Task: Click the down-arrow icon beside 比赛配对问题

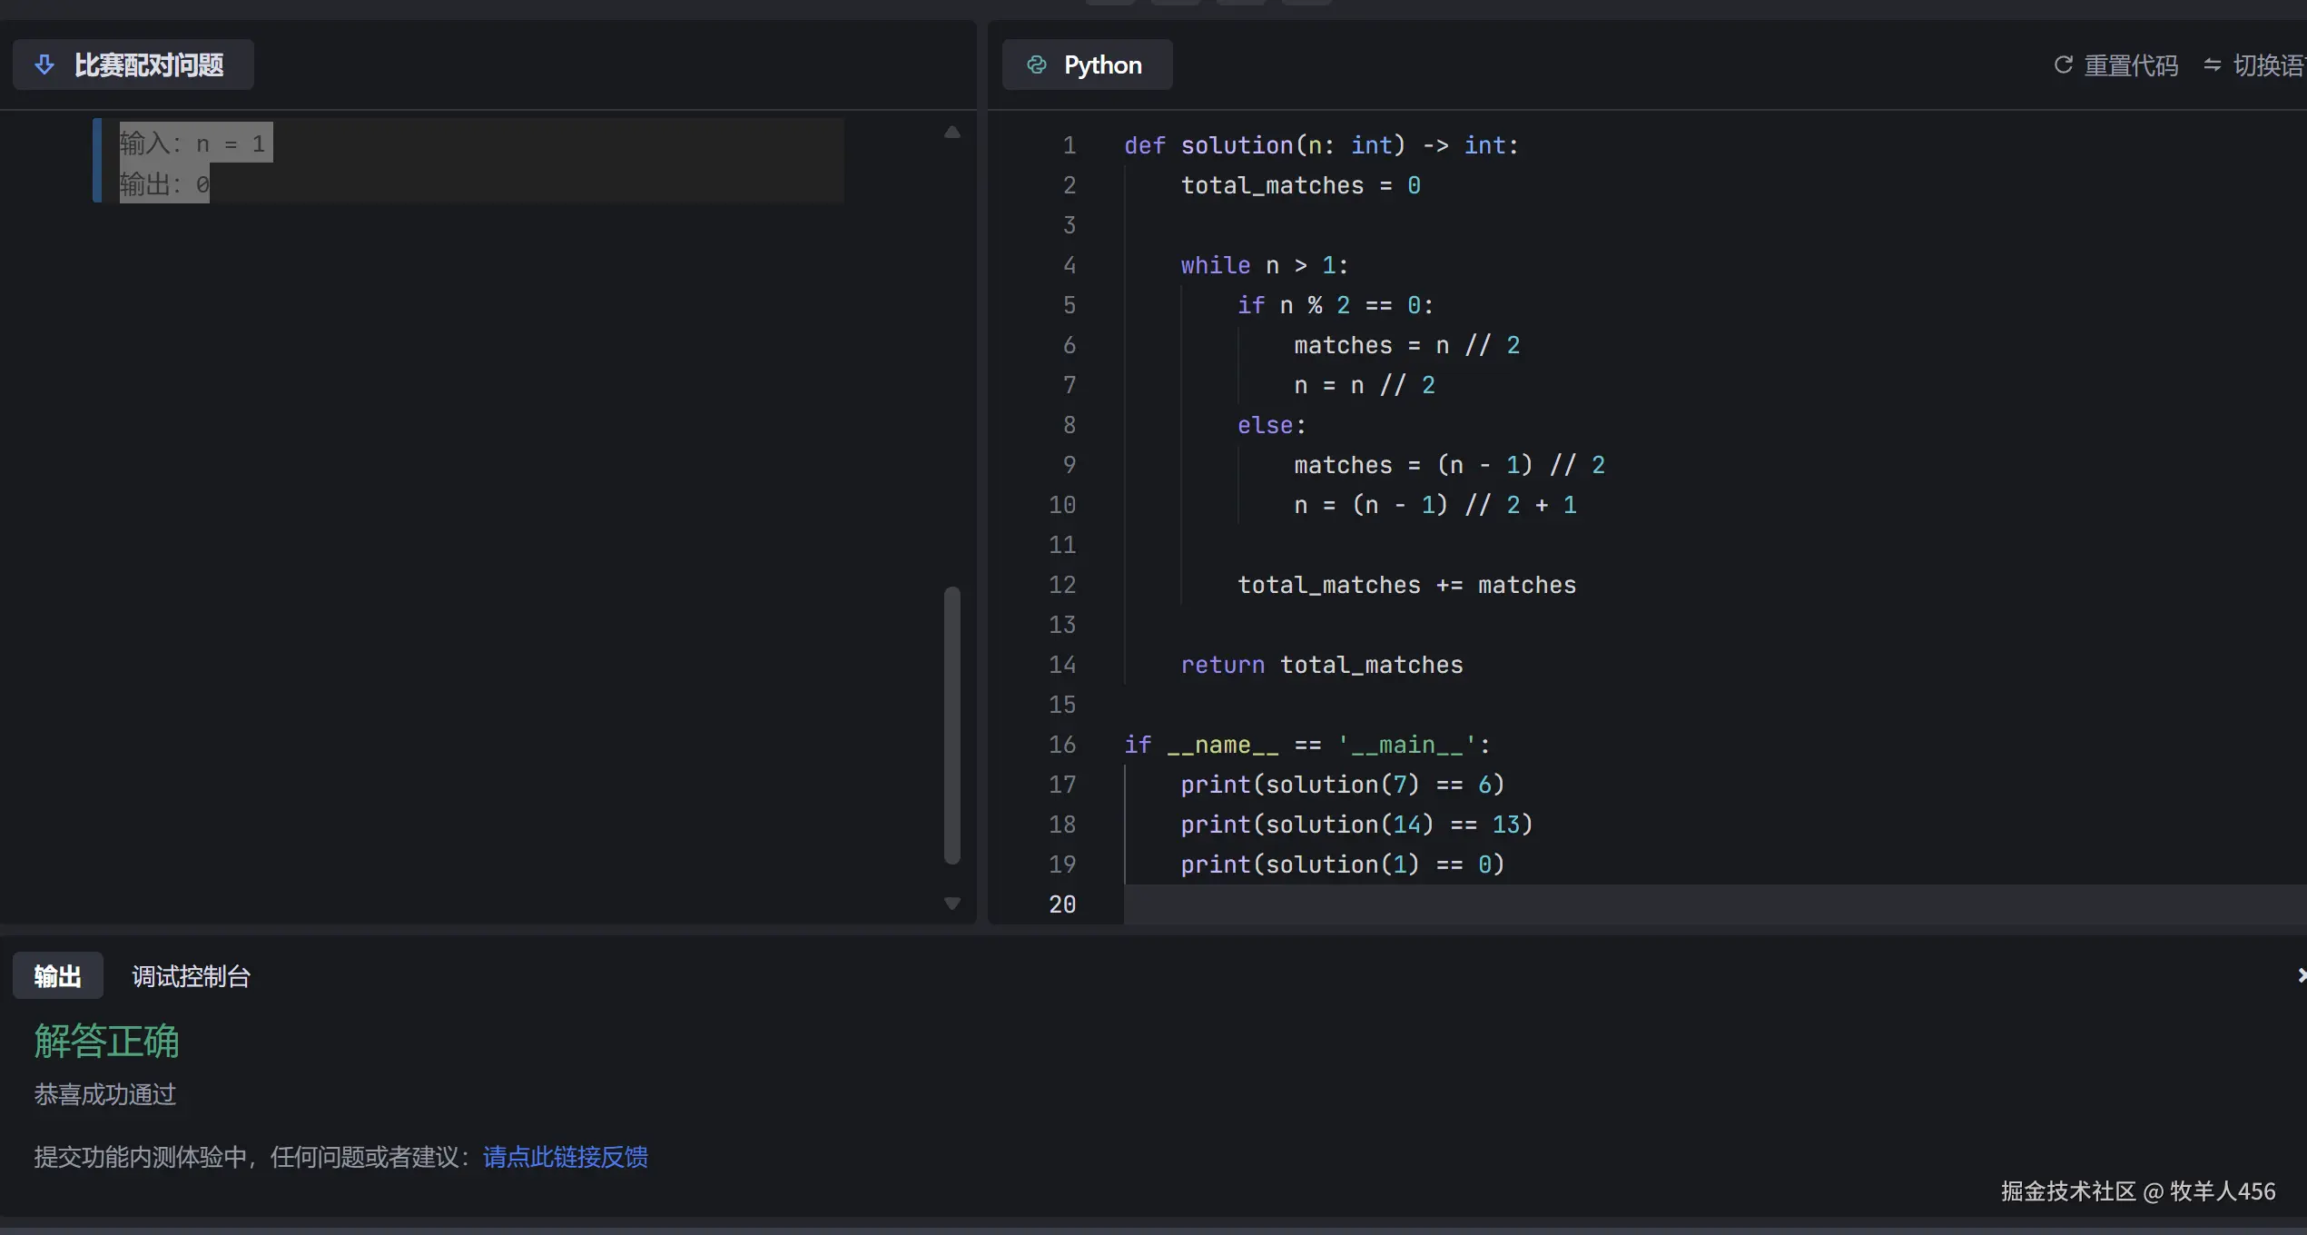Action: tap(44, 64)
